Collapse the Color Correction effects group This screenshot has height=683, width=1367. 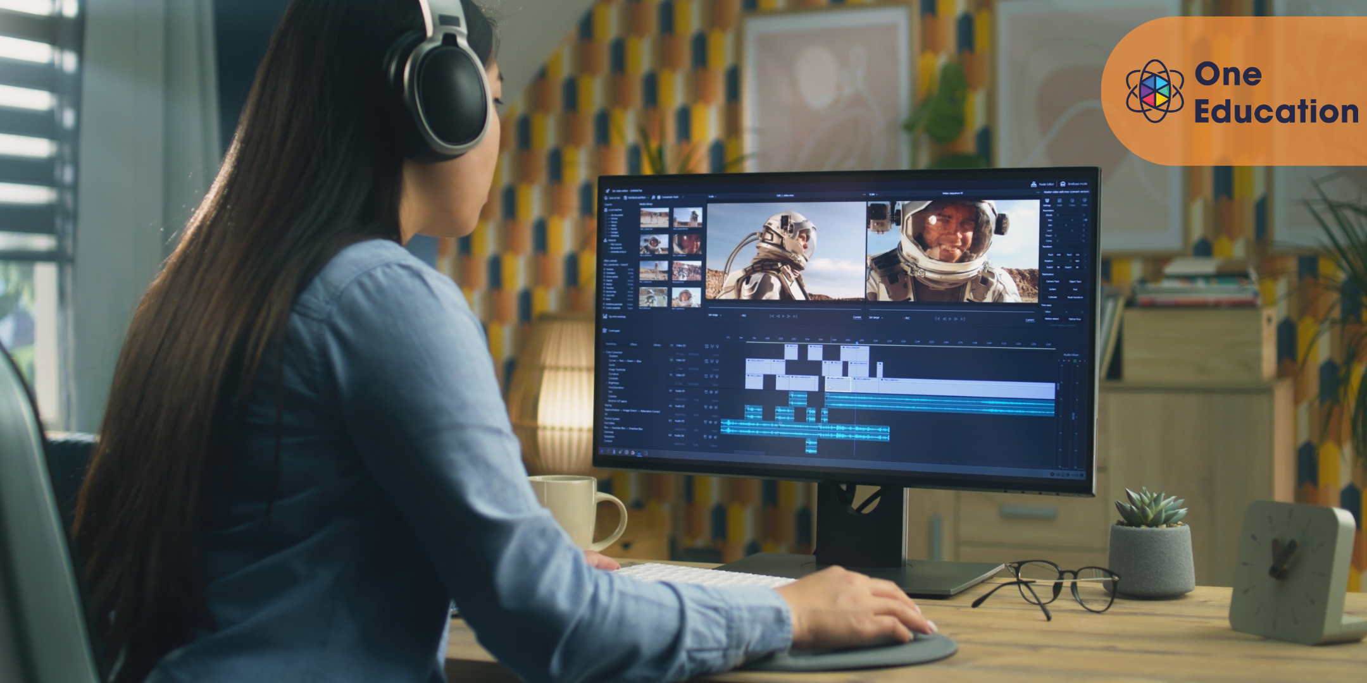click(613, 352)
